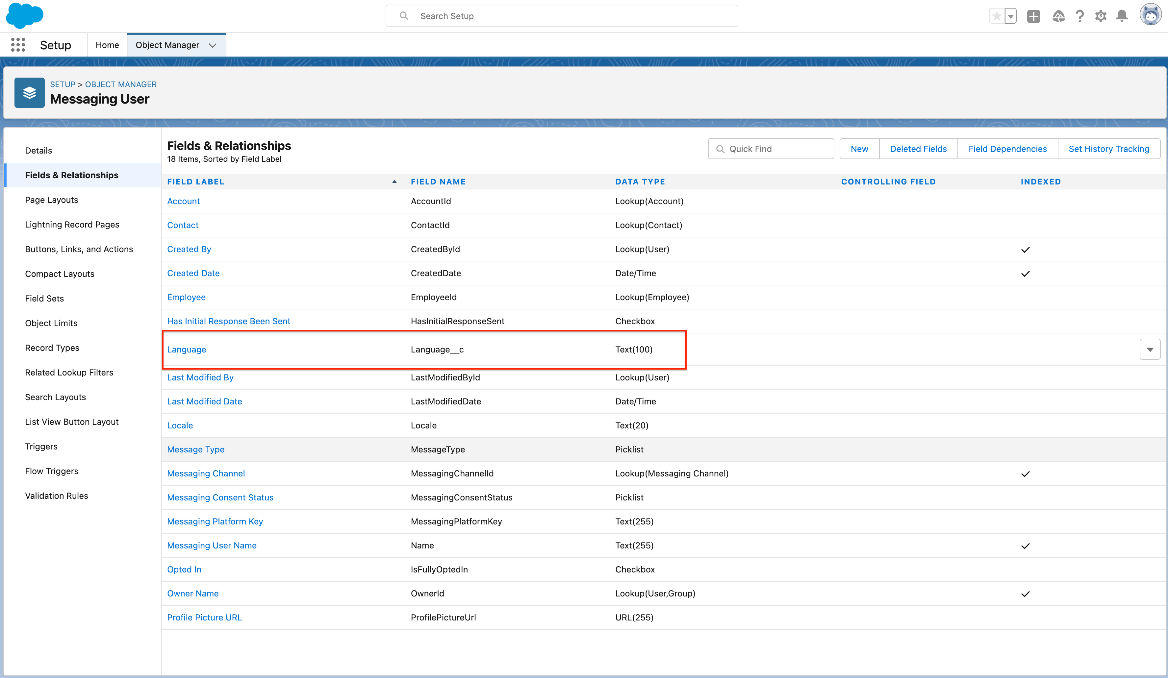Open Page Layouts in the sidebar
This screenshot has height=678, width=1168.
coord(51,200)
